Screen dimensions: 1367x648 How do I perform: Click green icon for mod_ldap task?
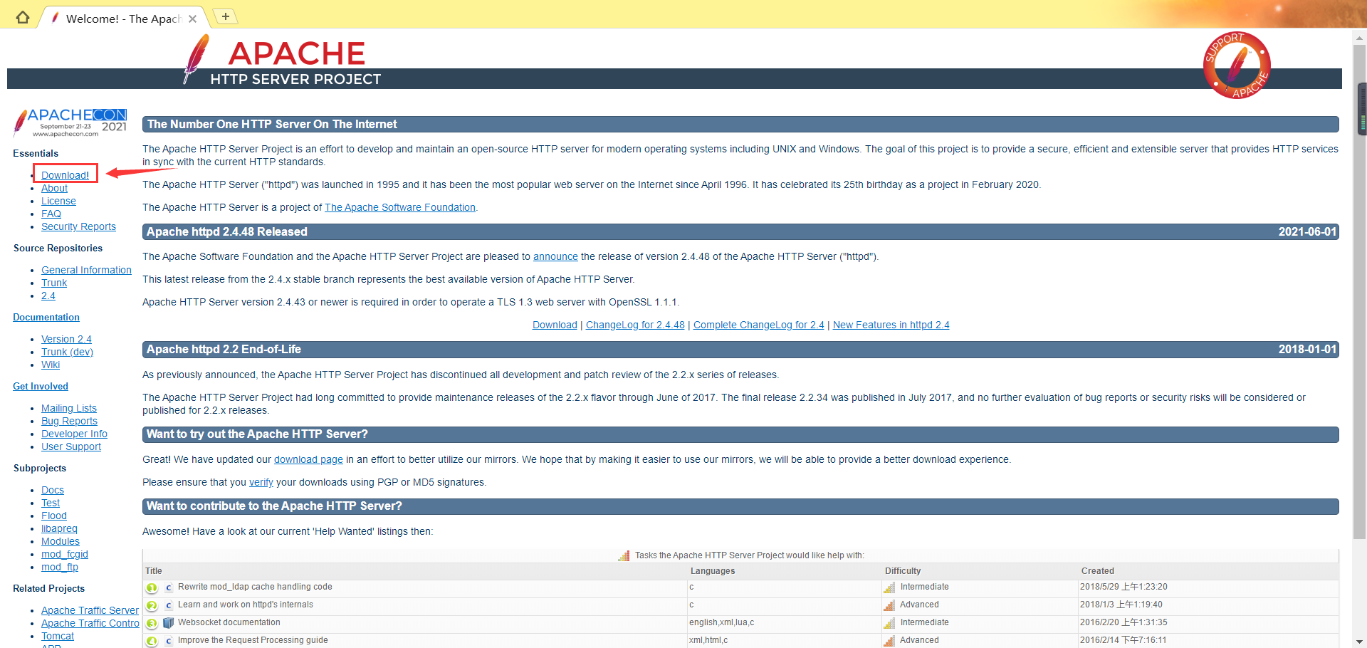point(152,587)
